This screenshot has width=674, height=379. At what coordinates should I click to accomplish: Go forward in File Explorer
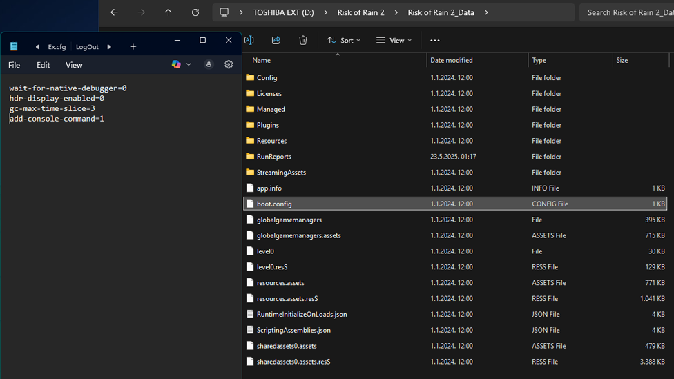tap(142, 12)
